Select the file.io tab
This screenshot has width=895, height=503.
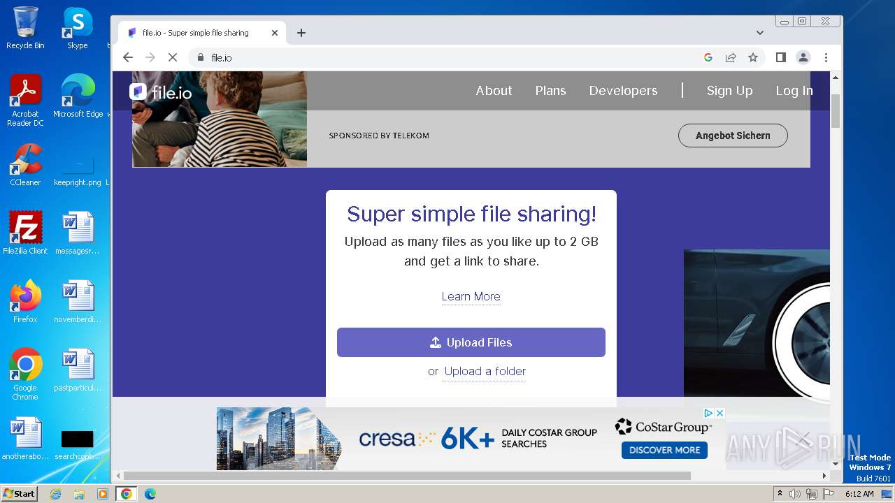[x=201, y=33]
